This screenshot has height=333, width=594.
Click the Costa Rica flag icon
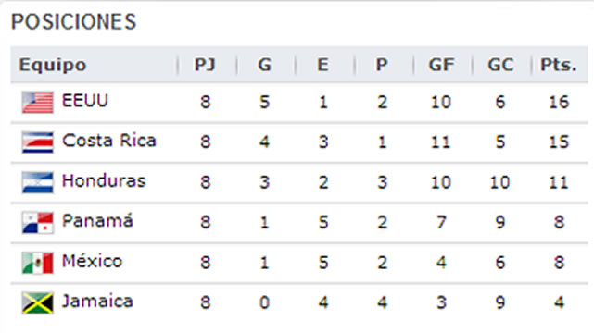(x=37, y=142)
